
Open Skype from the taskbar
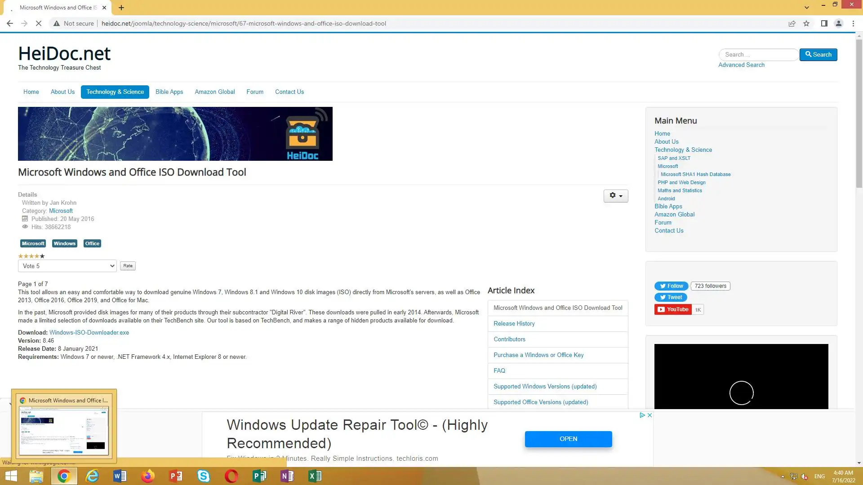click(x=203, y=476)
